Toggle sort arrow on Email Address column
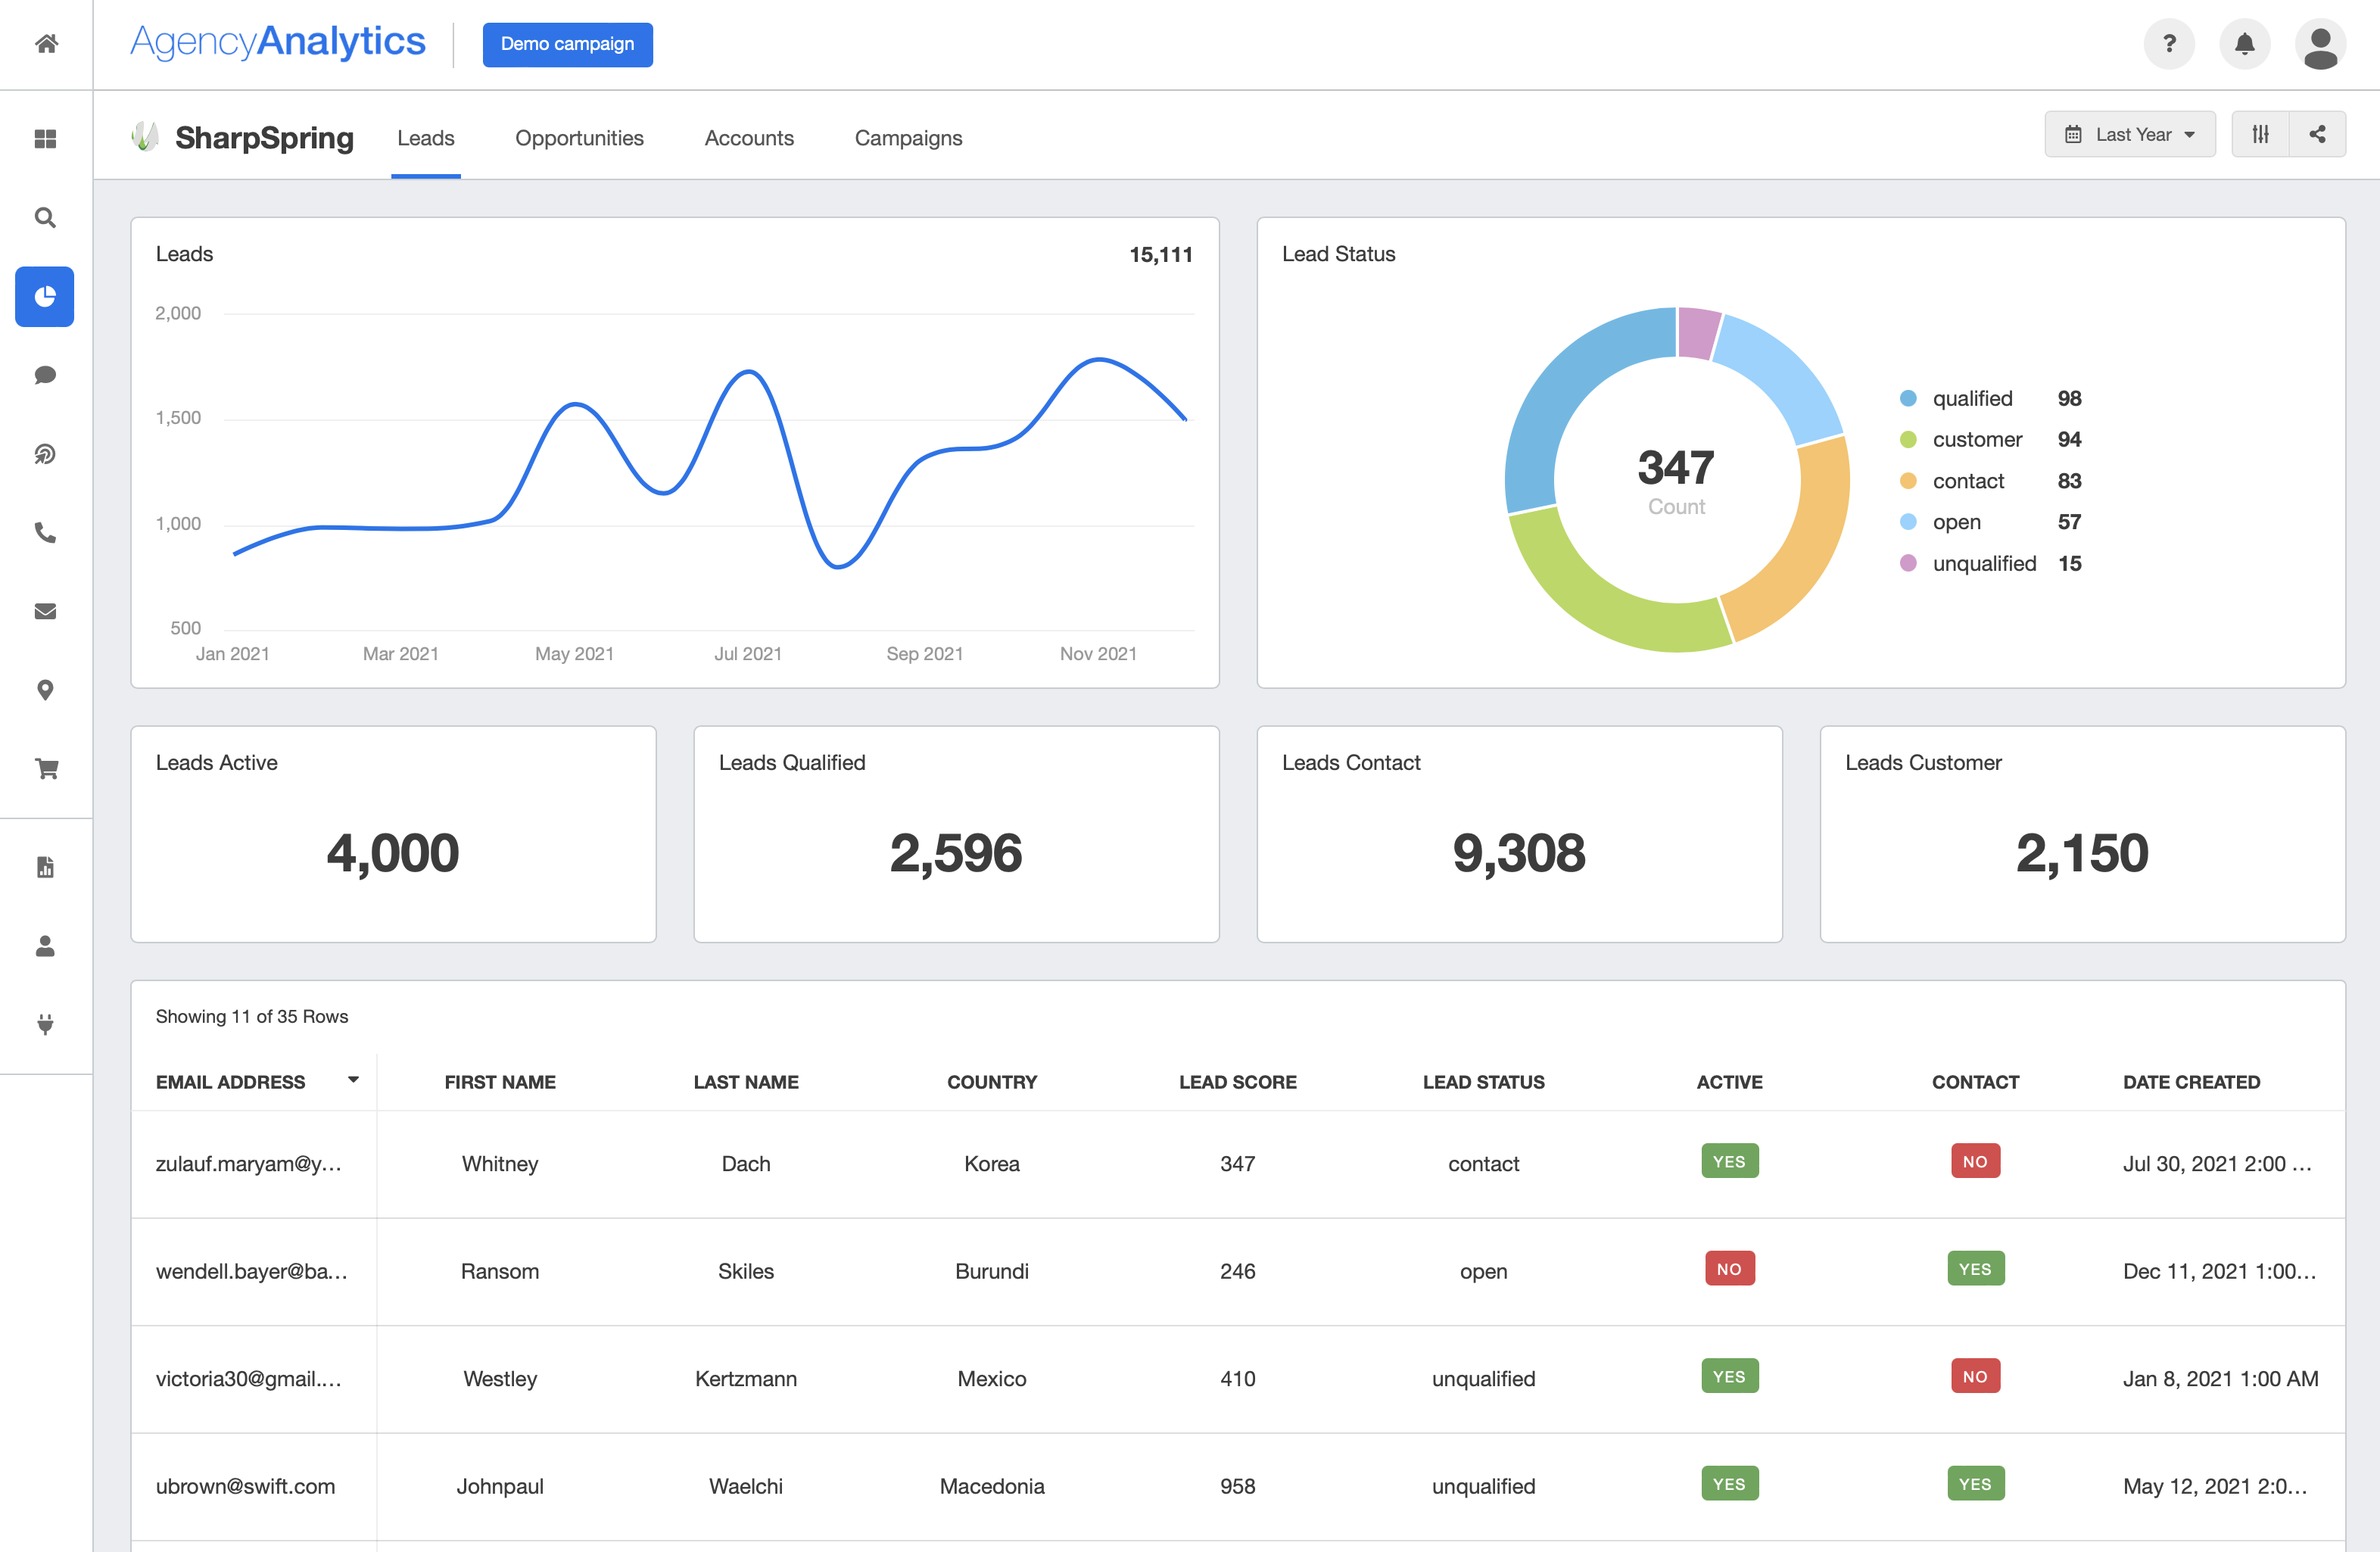 tap(353, 1080)
